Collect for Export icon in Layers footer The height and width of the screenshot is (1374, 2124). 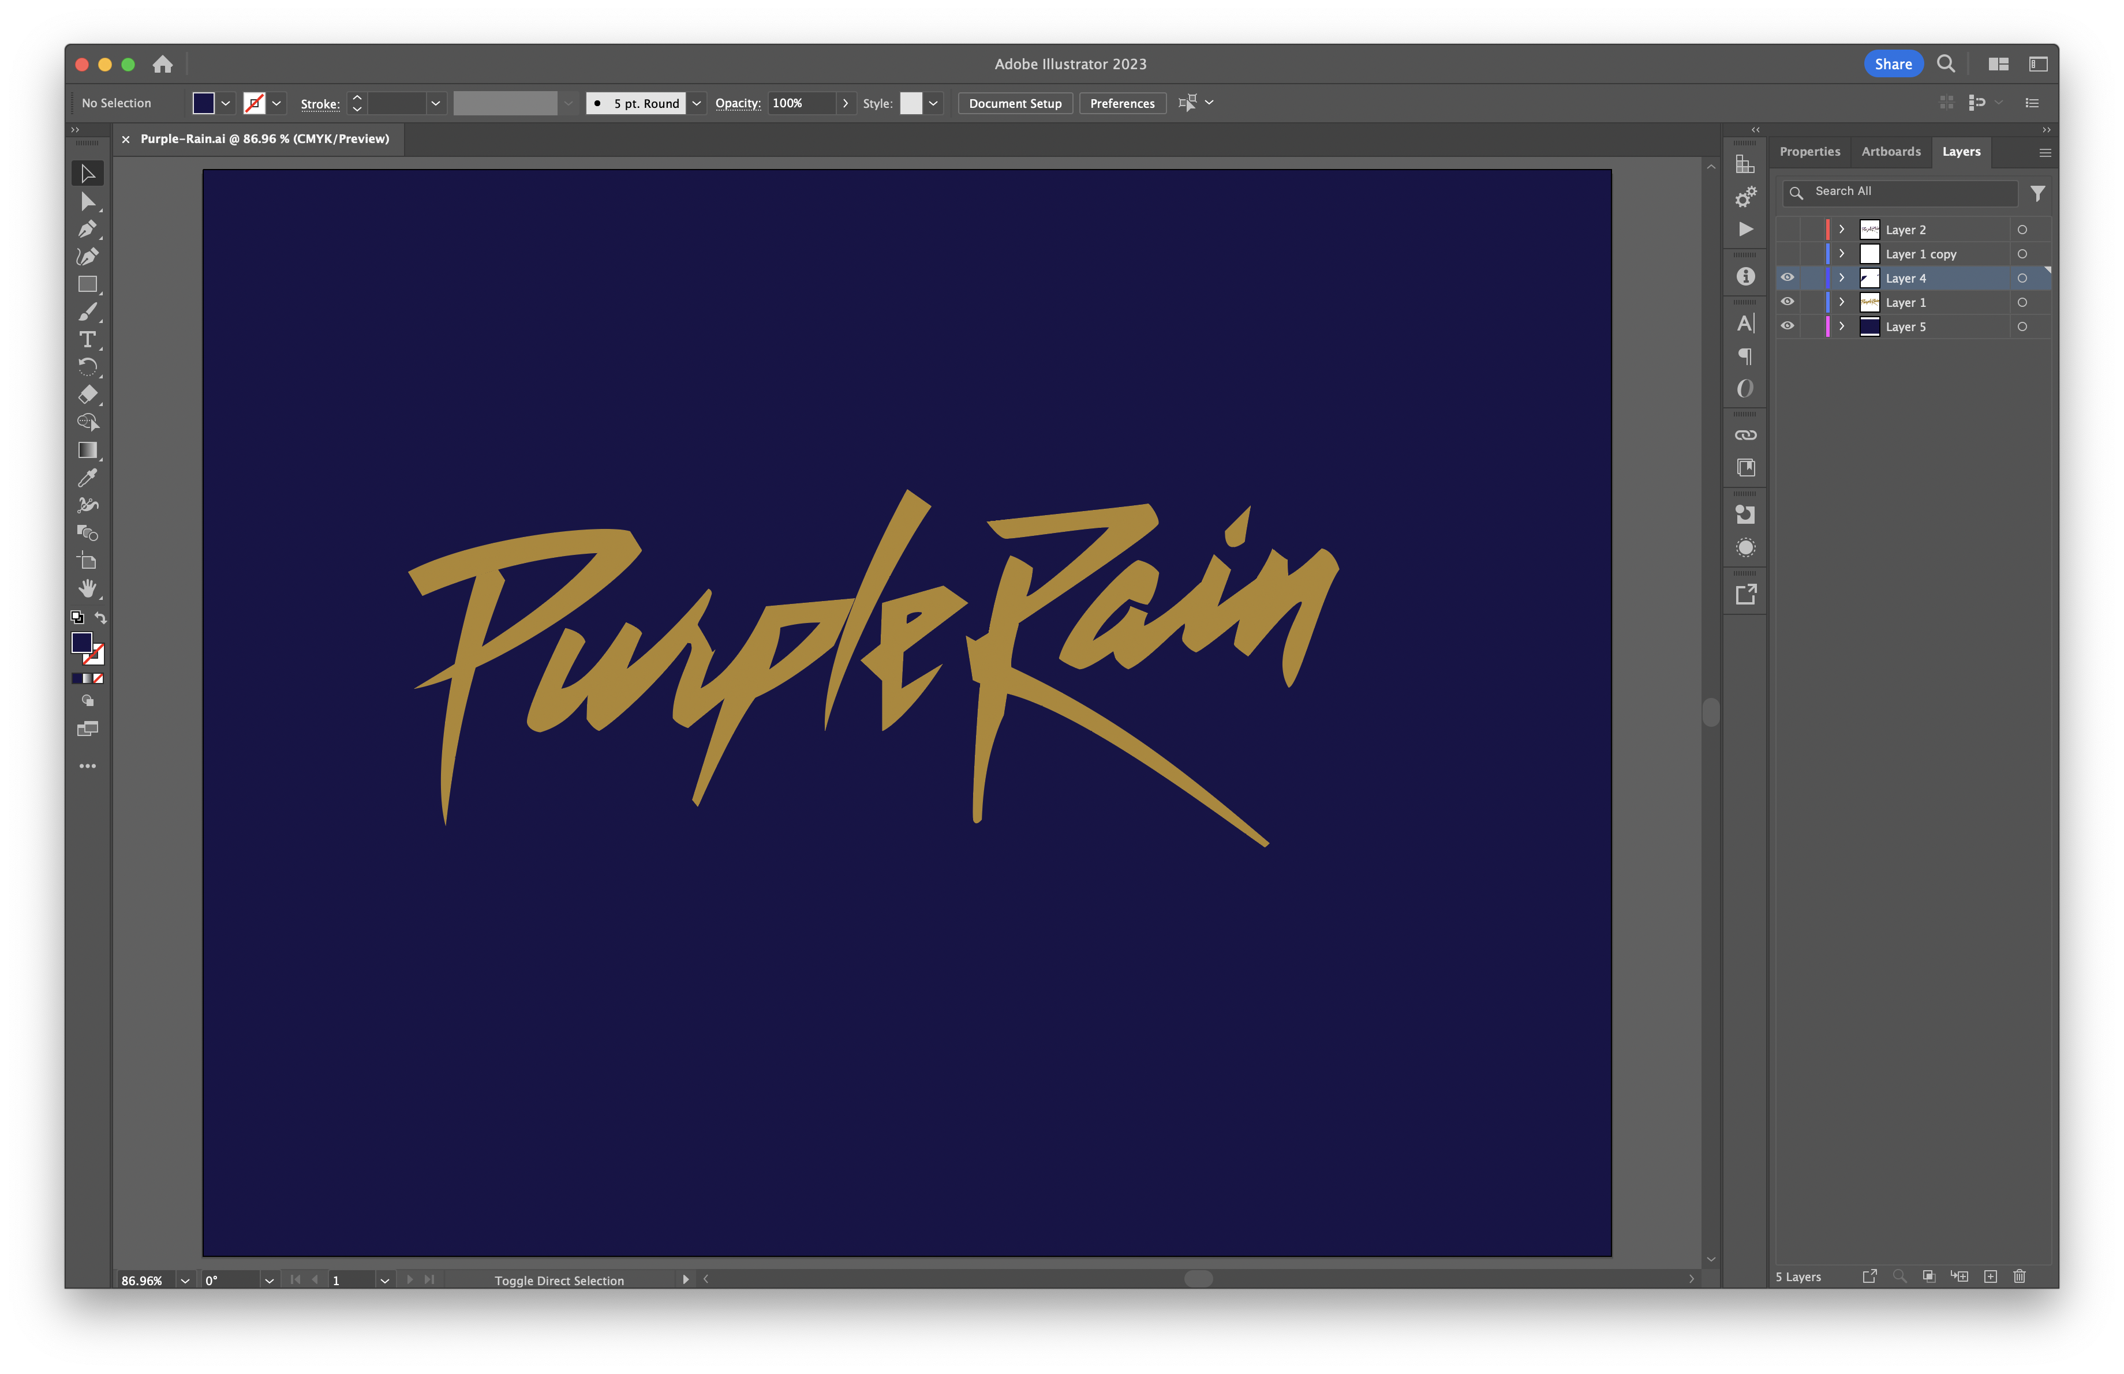[1869, 1277]
